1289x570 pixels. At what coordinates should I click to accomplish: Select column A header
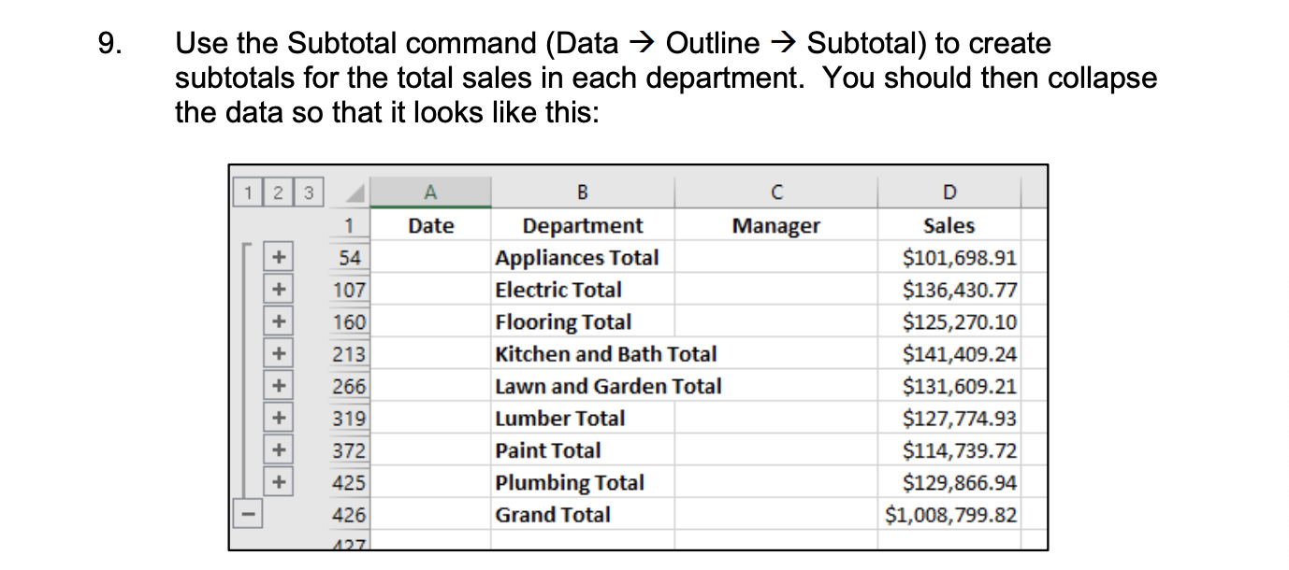click(430, 192)
